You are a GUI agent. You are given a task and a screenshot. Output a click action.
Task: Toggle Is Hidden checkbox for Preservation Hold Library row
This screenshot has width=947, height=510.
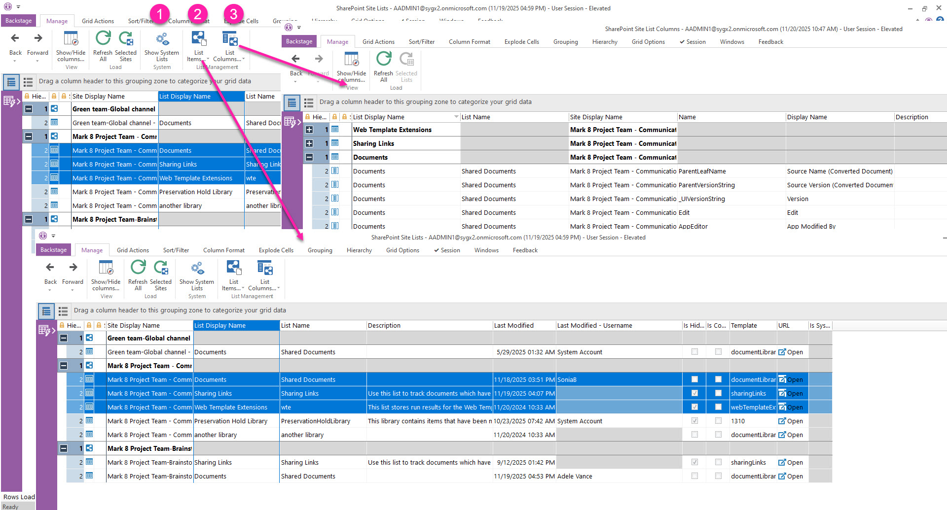[694, 421]
